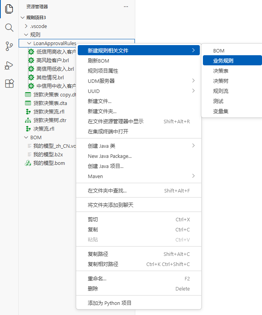The width and height of the screenshot is (262, 315).
Task: Collapse the BOM folder
Action: [x=26, y=137]
